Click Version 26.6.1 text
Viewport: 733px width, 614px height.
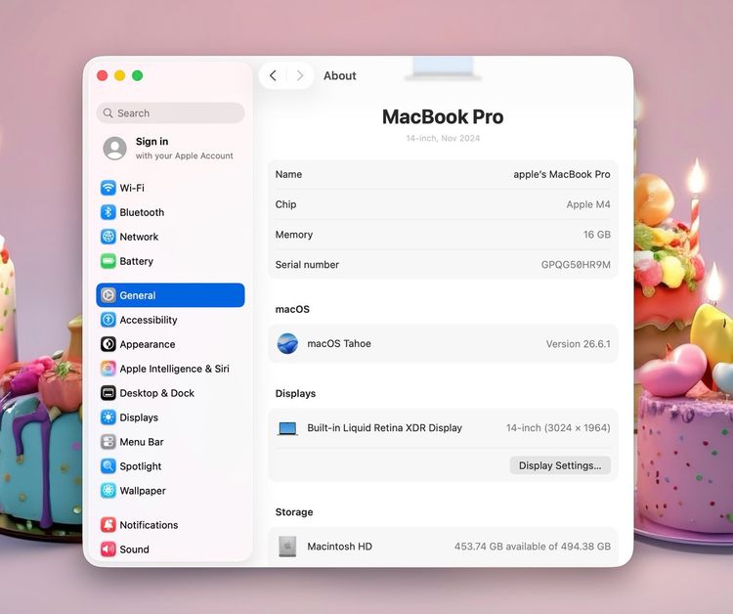(578, 344)
